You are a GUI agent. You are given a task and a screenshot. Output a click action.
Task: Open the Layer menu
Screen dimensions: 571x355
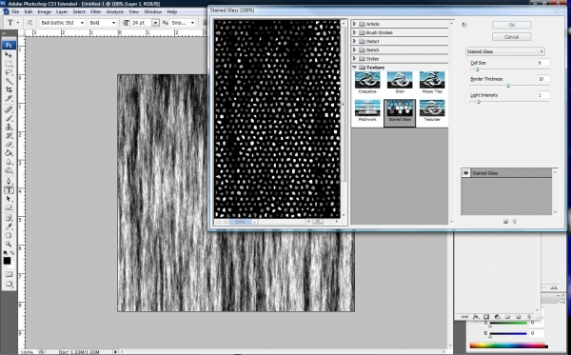tap(62, 11)
